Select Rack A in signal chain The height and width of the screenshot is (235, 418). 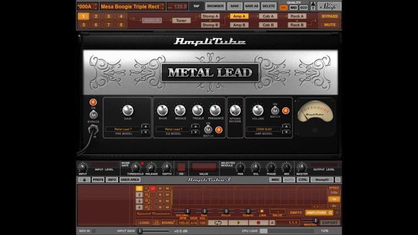click(297, 16)
